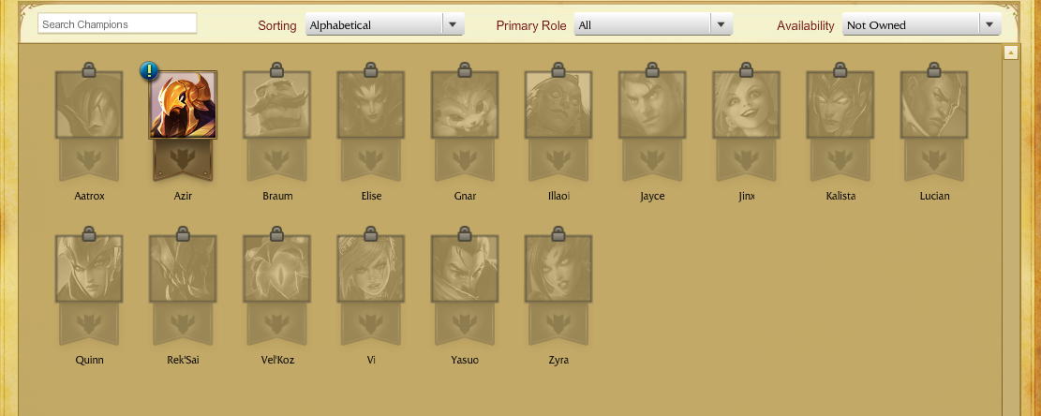Open the Primary Role dropdown
Screen dimensions: 1041x416
(653, 24)
